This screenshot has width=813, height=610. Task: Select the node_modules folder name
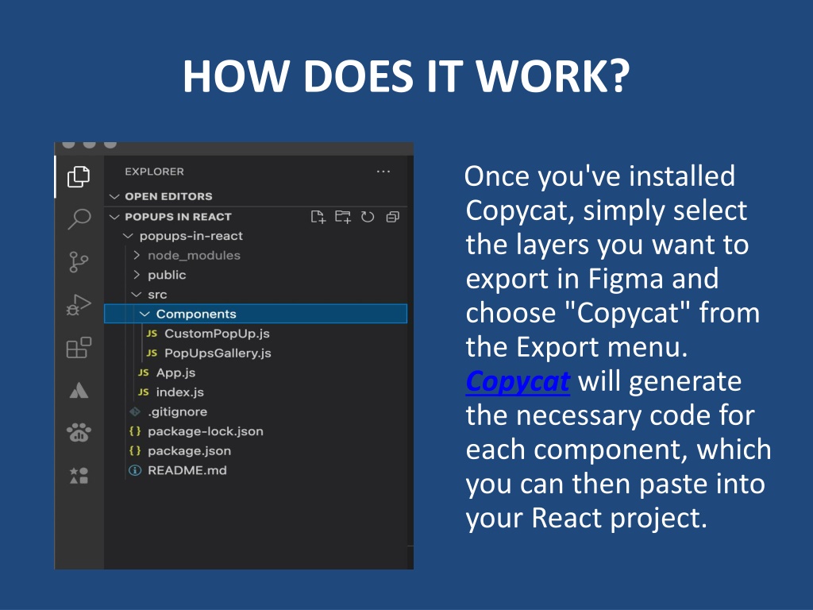click(194, 255)
